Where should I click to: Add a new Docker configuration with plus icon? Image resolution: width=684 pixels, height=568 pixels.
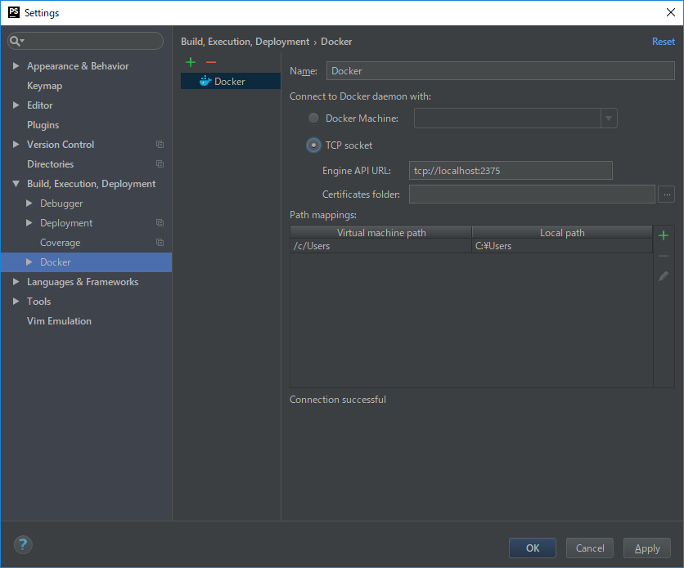click(191, 62)
